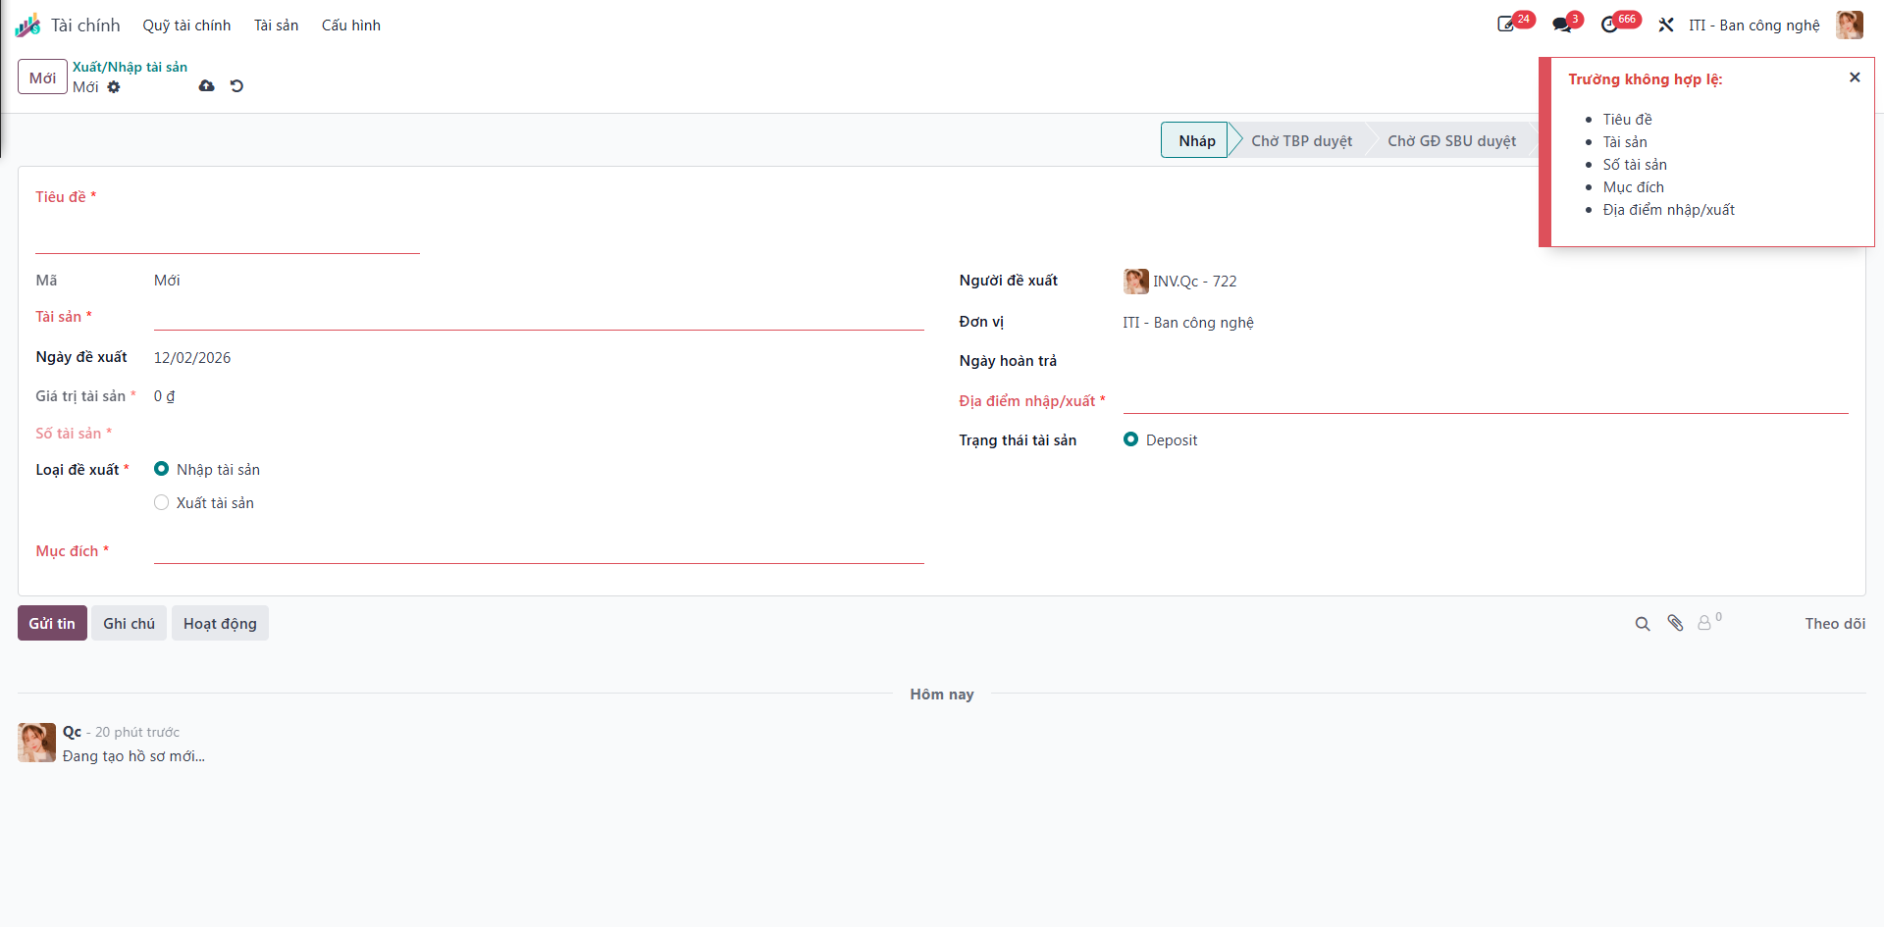This screenshot has height=927, width=1884.
Task: Open the notes icon with 24 badge
Action: tap(1506, 25)
